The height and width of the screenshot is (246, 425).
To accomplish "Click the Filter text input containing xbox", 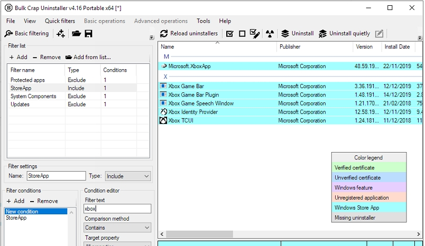I will coord(117,209).
